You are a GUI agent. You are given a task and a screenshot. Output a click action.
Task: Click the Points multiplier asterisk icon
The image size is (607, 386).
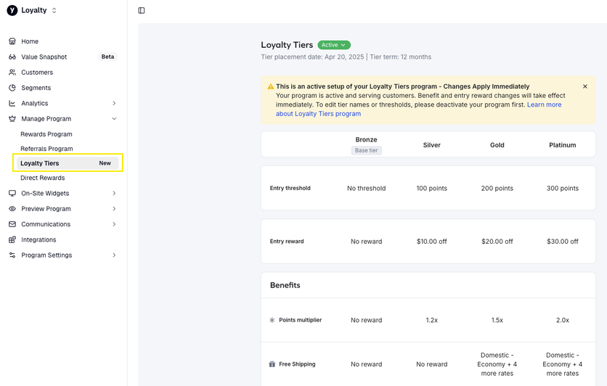(x=272, y=320)
